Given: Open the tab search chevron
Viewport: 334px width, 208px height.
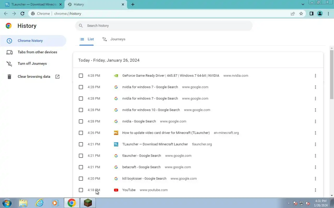Looking at the screenshot, I should [303, 4].
